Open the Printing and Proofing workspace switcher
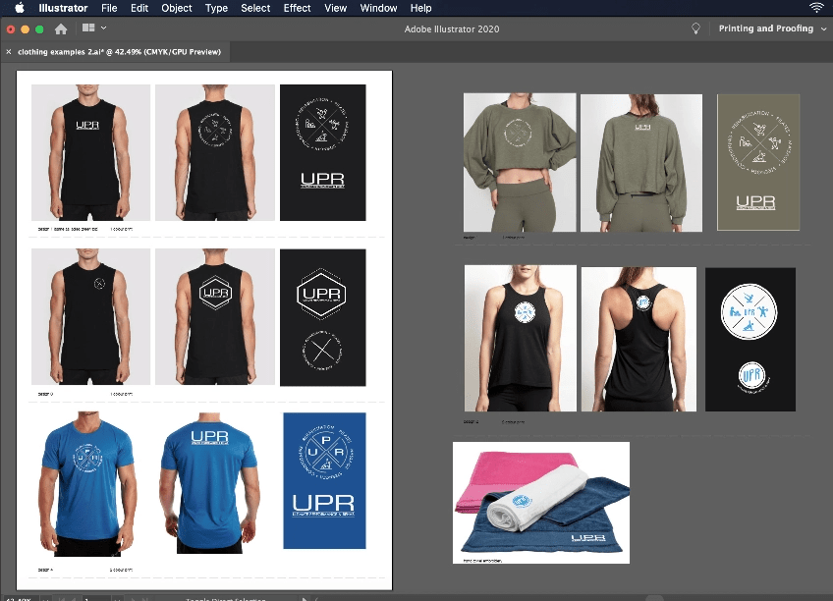This screenshot has width=833, height=601. (x=772, y=28)
